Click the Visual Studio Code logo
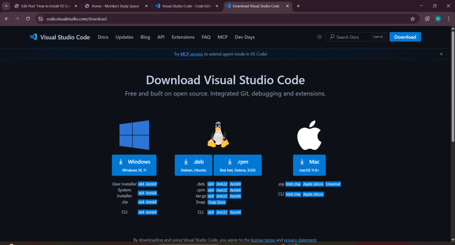This screenshot has width=455, height=245. [33, 37]
